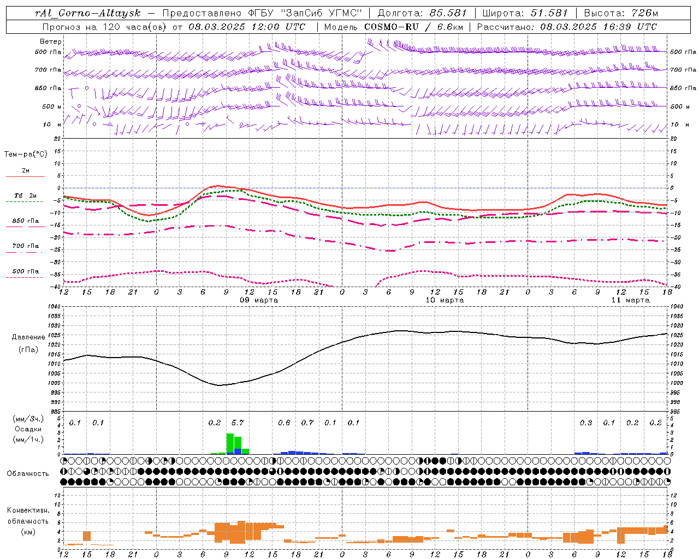Click the 'Прогноз на 120 часа(ов)' text
The image size is (699, 559).
coord(105,27)
